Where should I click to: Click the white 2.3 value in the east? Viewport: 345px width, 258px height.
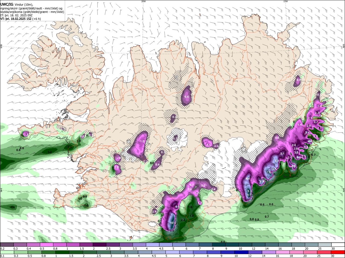click(320, 128)
